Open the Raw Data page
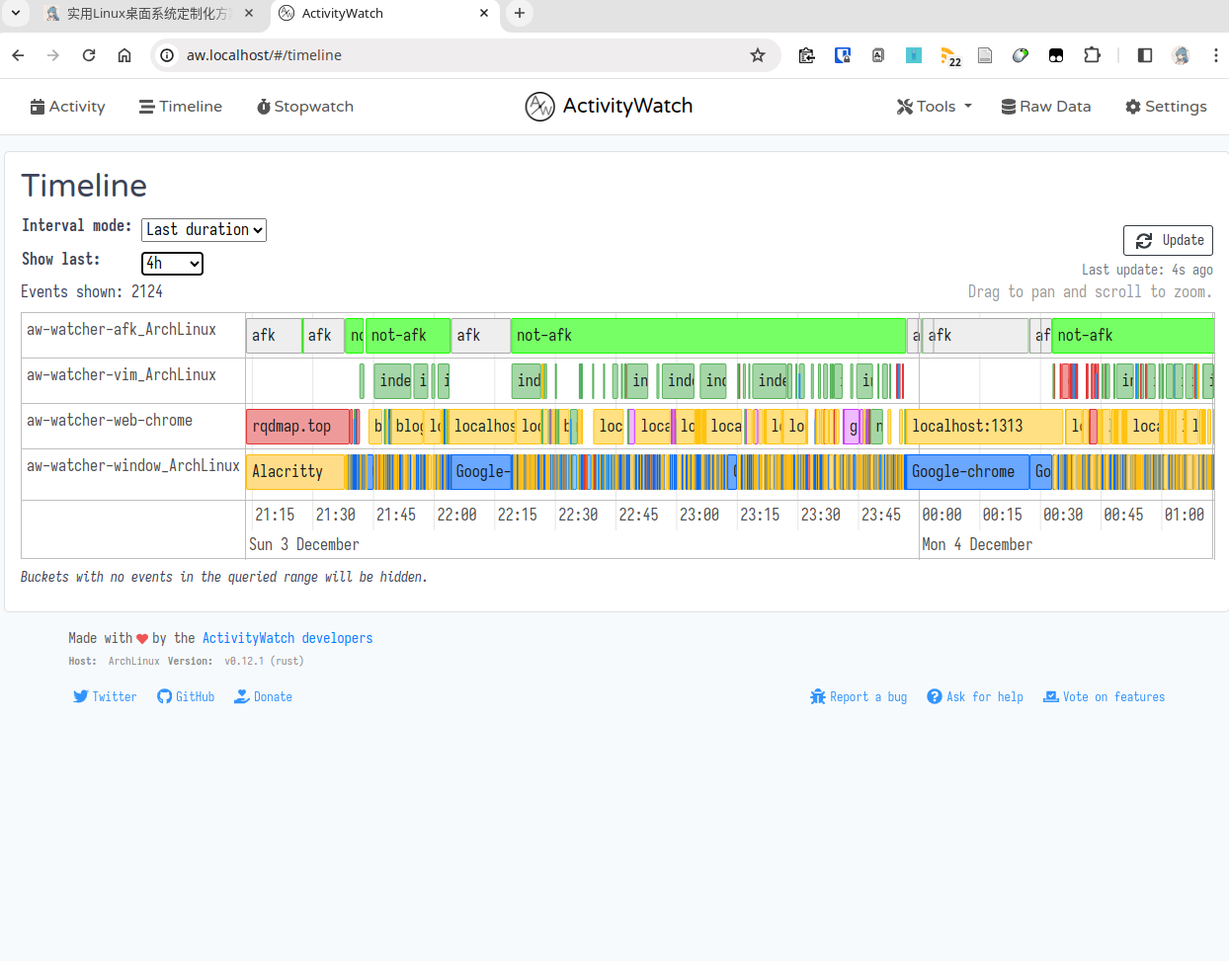1229x961 pixels. point(1045,107)
